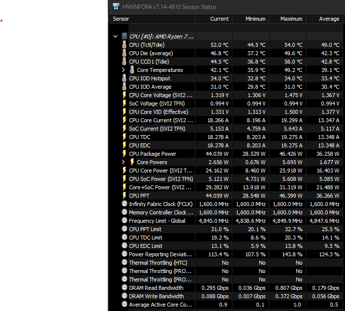The height and width of the screenshot is (311, 345).
Task: Click round icon for DRAM Write Bandwidth
Action: pos(125,296)
